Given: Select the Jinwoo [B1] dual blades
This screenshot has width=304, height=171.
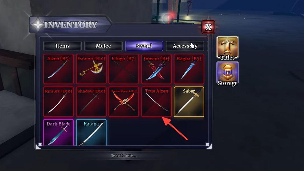Looking at the screenshot, I should click(157, 69).
